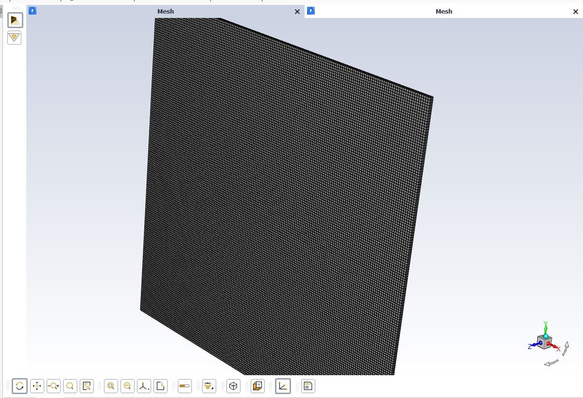Click the left Mesh window tab title
This screenshot has height=398, width=583.
[x=165, y=11]
